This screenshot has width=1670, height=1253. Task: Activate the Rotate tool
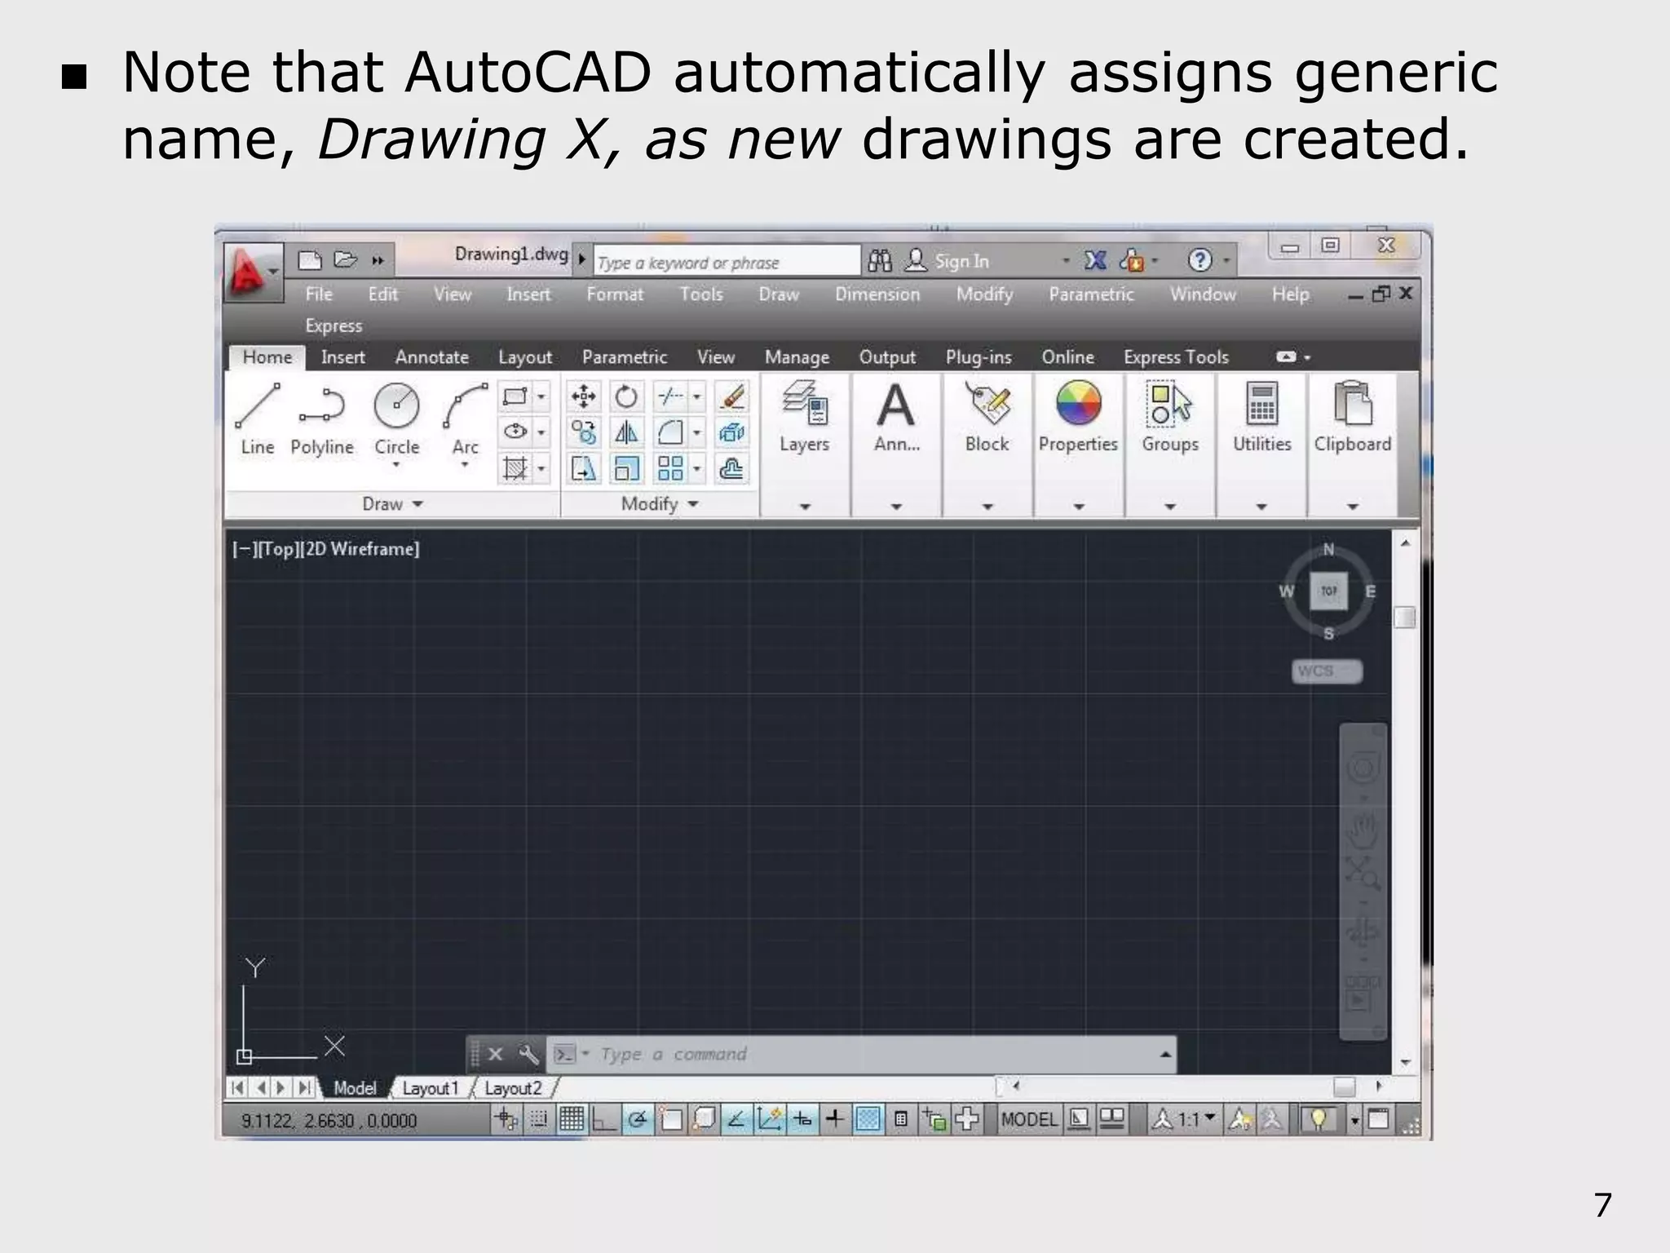(x=625, y=397)
